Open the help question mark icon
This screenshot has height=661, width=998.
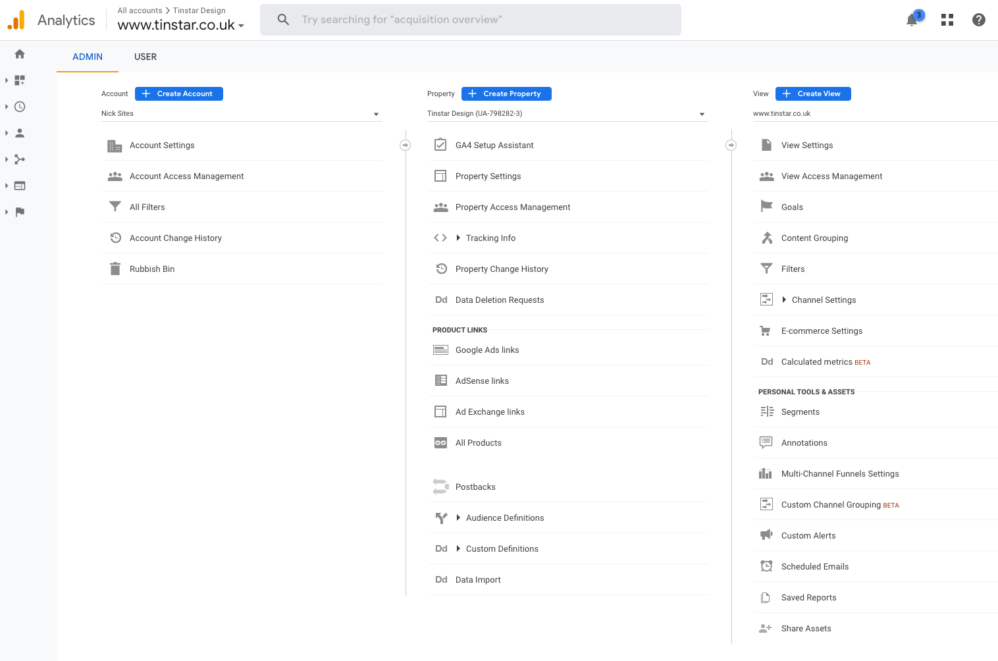click(979, 20)
